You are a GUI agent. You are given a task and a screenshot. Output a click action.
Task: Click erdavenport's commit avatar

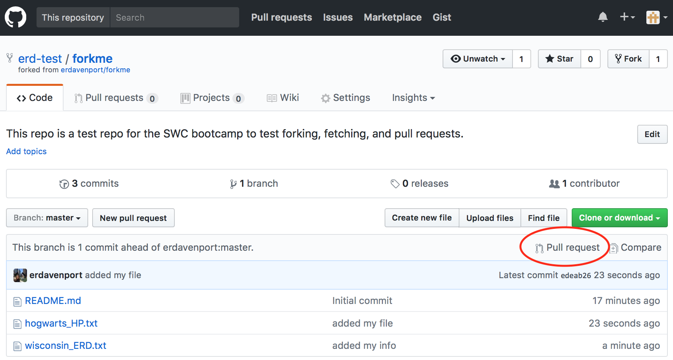pos(20,275)
